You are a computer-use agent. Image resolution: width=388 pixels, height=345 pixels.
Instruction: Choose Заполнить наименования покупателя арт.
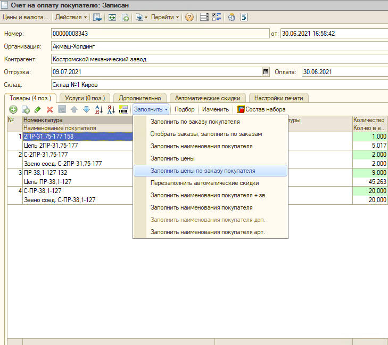click(210, 232)
